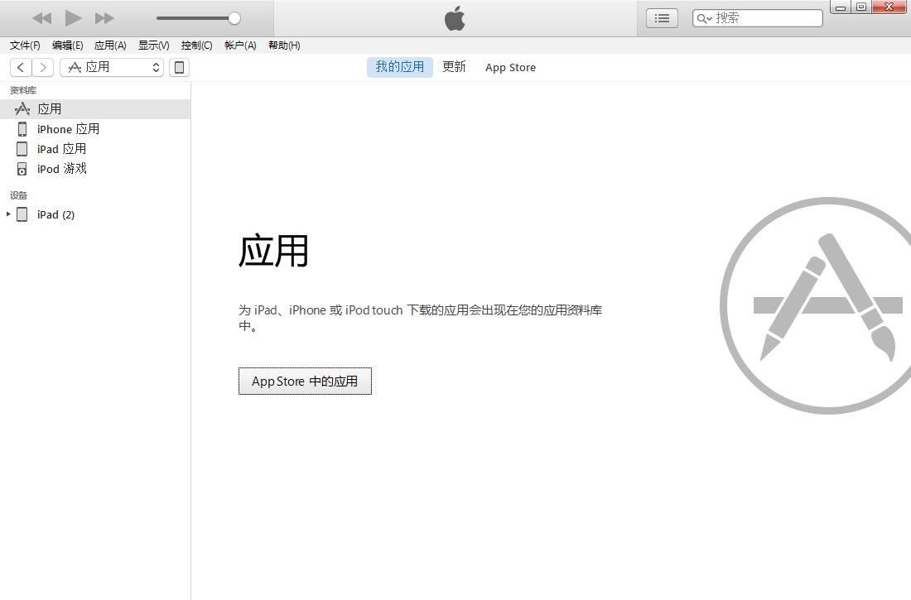This screenshot has width=911, height=600.
Task: Click the 搜索 search field
Action: 758,18
